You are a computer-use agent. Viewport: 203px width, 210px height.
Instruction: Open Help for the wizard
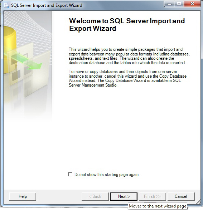[x=23, y=196]
